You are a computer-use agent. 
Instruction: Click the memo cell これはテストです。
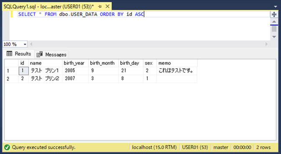[x=177, y=71]
